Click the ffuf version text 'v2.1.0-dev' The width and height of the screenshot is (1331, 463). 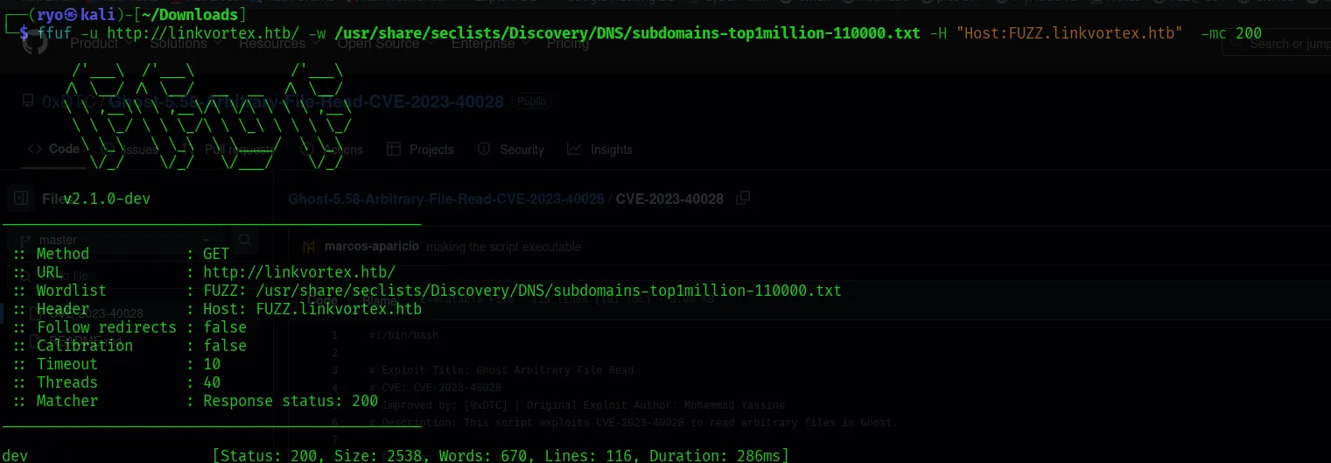point(107,199)
